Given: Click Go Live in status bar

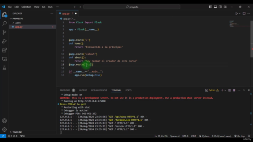Looking at the screenshot, I should pos(240,136).
